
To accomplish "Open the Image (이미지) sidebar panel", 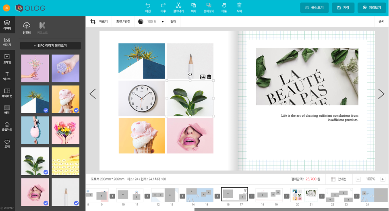I will (x=7, y=42).
